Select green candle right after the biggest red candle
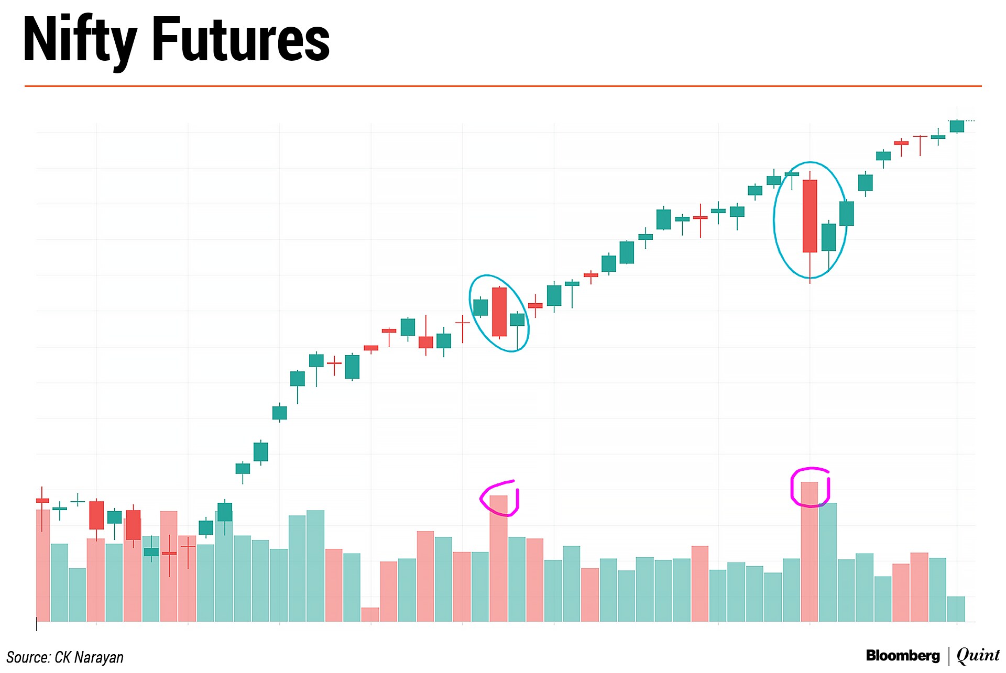The width and height of the screenshot is (1006, 673). click(x=828, y=237)
